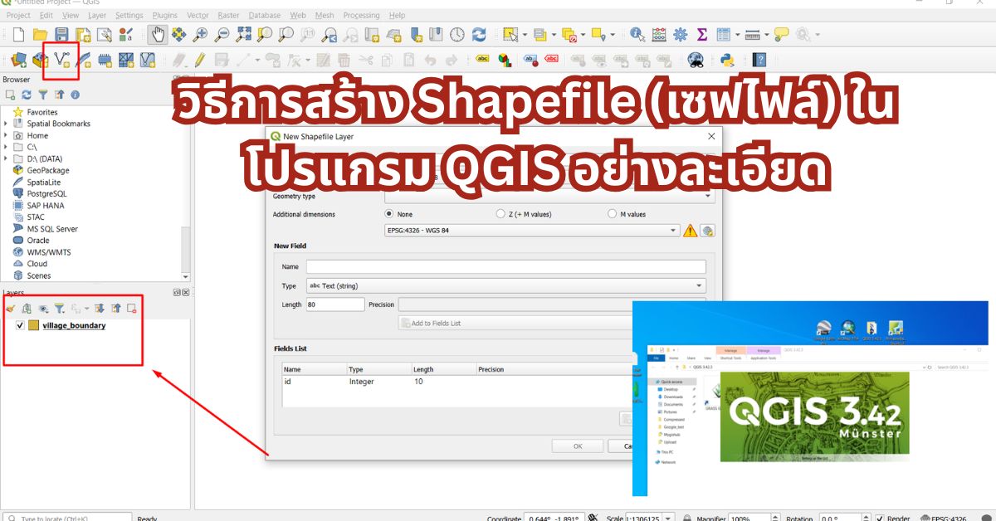Click the New Shapefile Layer icon
This screenshot has height=521, width=996.
pyautogui.click(x=61, y=59)
